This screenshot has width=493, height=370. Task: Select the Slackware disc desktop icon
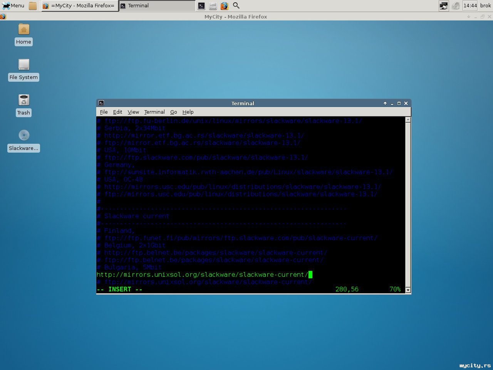coord(23,141)
